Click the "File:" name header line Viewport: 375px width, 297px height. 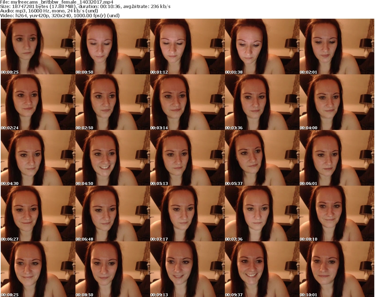(x=57, y=2)
